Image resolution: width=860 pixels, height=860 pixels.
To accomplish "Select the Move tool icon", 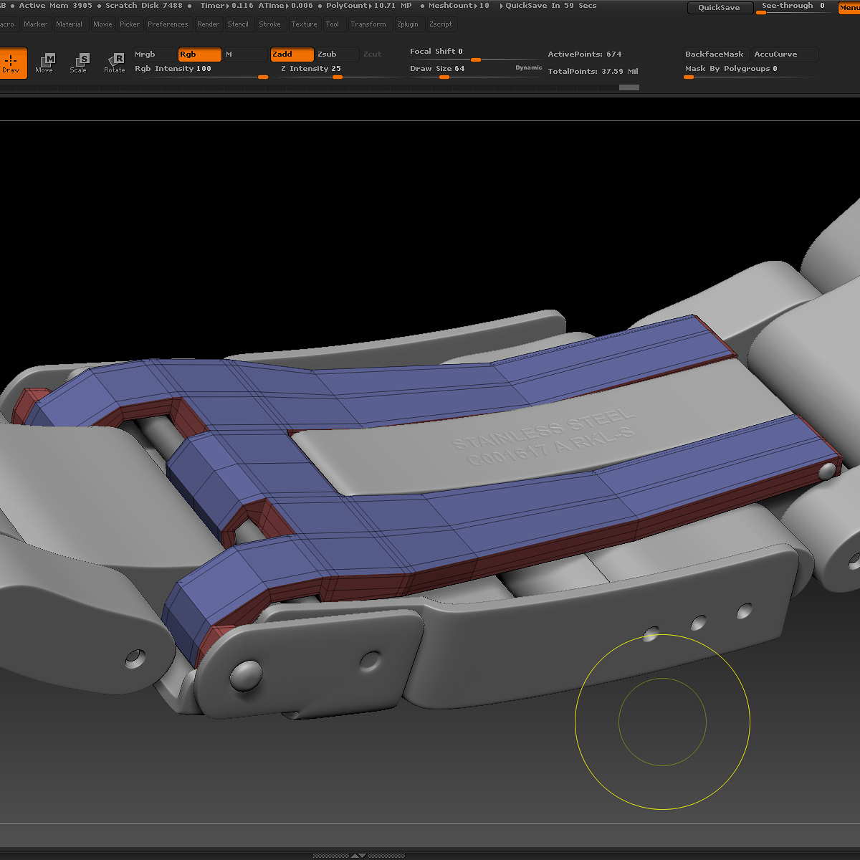I will tap(44, 63).
